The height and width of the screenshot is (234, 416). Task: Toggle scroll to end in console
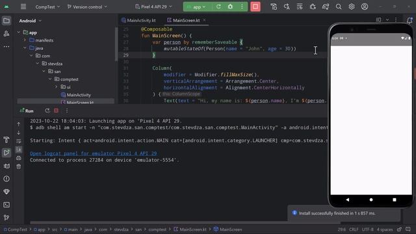coord(19,149)
